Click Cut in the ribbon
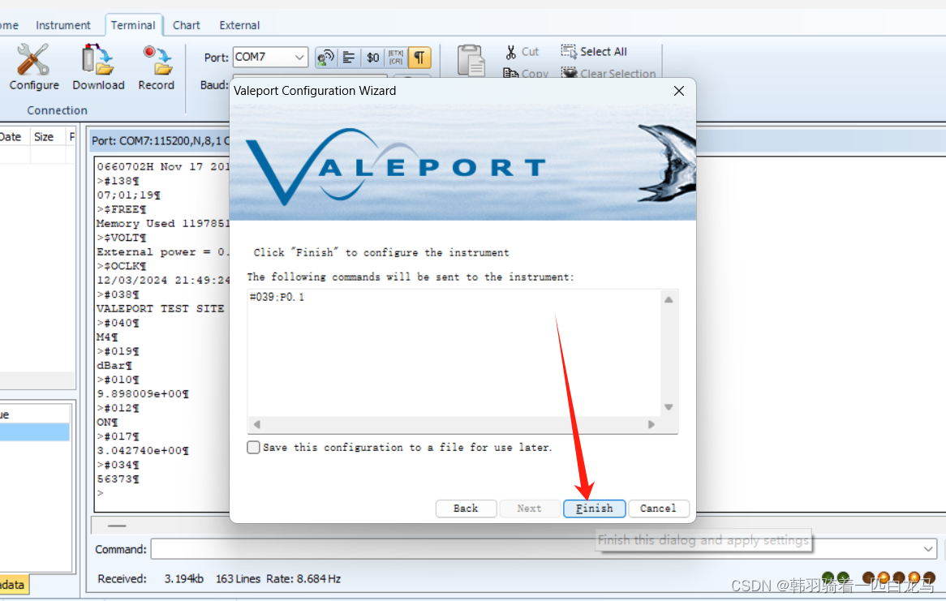946x601 pixels. pos(522,52)
